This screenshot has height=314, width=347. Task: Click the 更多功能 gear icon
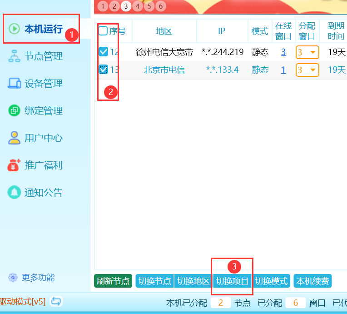pos(13,277)
